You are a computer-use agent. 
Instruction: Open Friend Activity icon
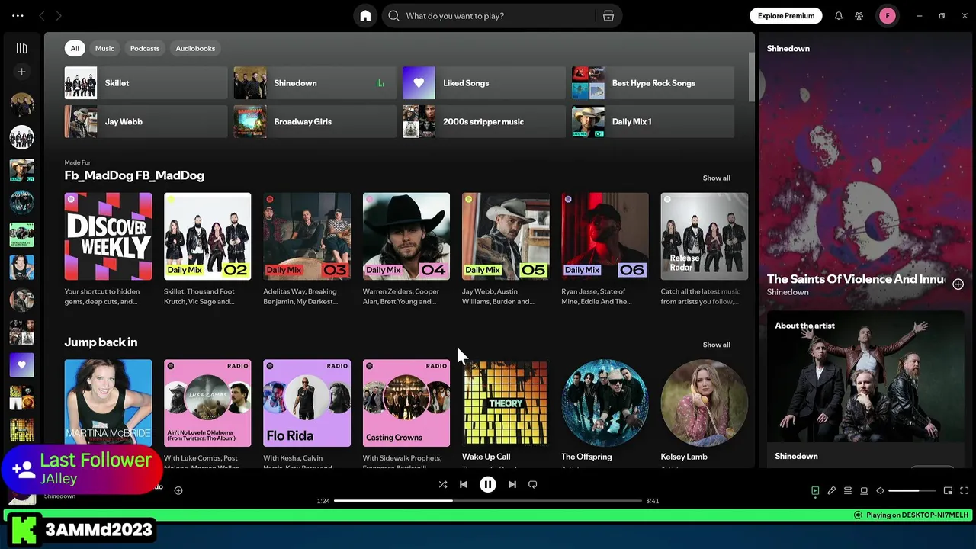click(x=859, y=16)
